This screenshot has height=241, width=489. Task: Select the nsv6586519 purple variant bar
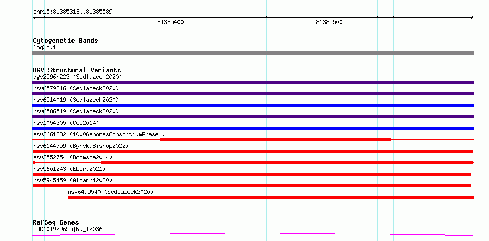tap(253, 117)
